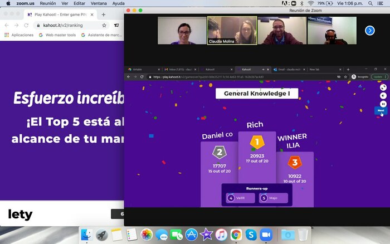This screenshot has width=390, height=244.
Task: Open the Reunión menu
Action: [48, 3]
